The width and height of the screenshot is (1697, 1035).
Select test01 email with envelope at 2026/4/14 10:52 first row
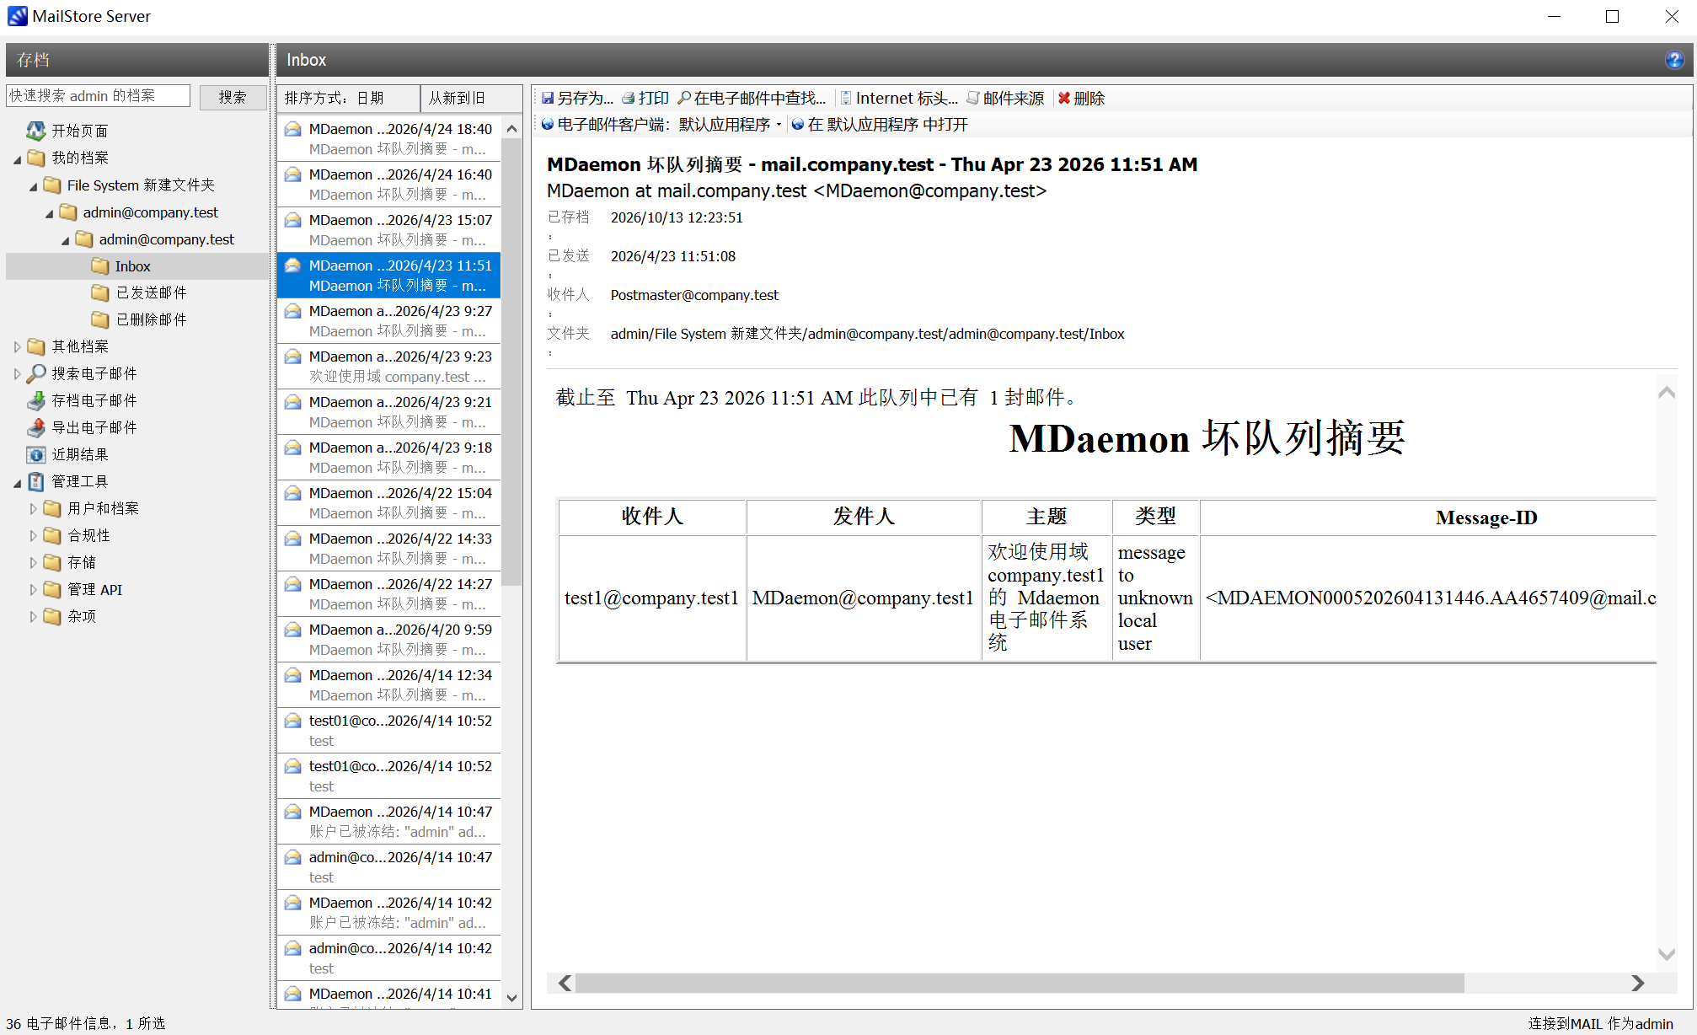389,731
